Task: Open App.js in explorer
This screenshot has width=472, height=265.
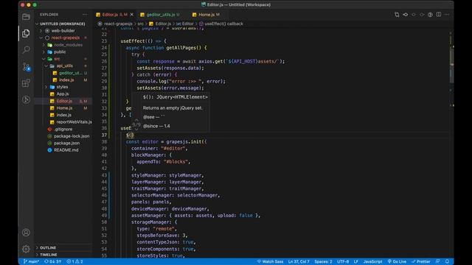Action: pyautogui.click(x=63, y=94)
